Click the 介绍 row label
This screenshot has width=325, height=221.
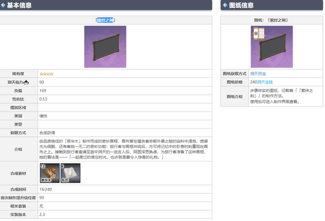click(18, 149)
